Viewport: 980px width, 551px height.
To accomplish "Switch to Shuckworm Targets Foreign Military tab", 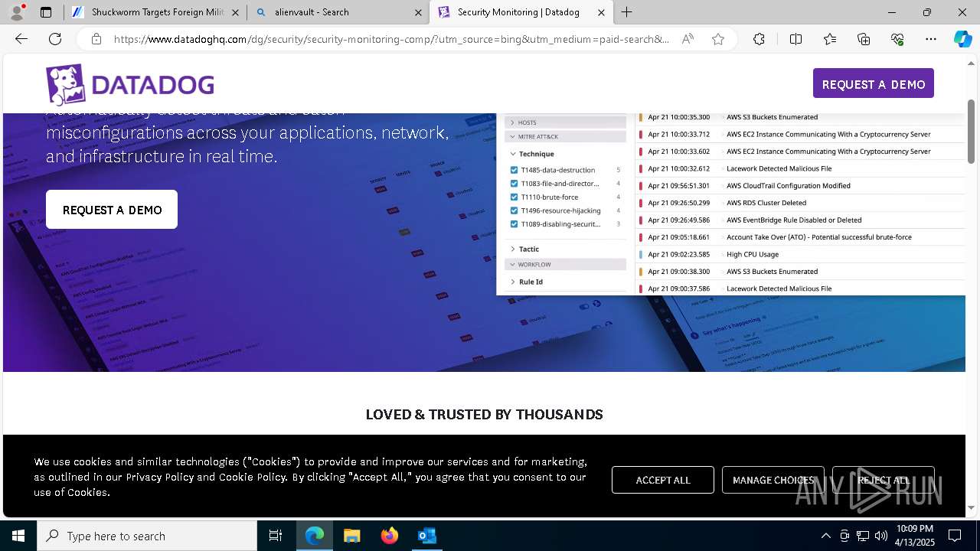I will click(155, 12).
